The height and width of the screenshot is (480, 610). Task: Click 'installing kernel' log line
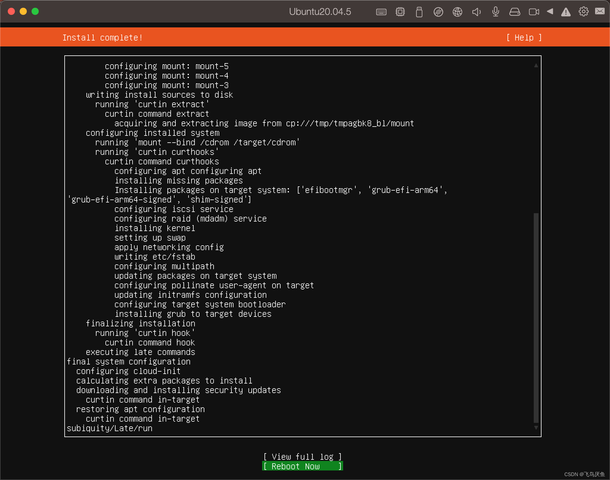[x=155, y=228]
